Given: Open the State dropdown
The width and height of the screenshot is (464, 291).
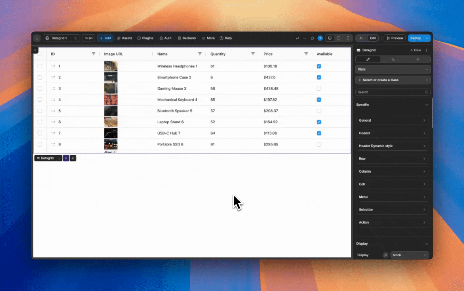Looking at the screenshot, I should point(392,69).
